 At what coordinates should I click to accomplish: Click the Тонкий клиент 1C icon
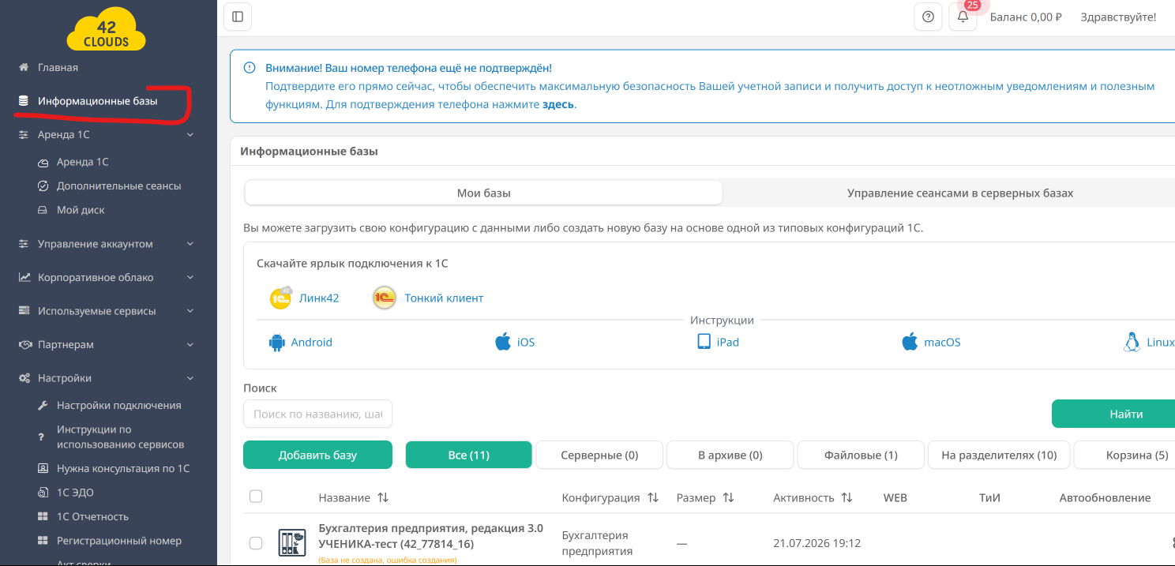pos(385,298)
